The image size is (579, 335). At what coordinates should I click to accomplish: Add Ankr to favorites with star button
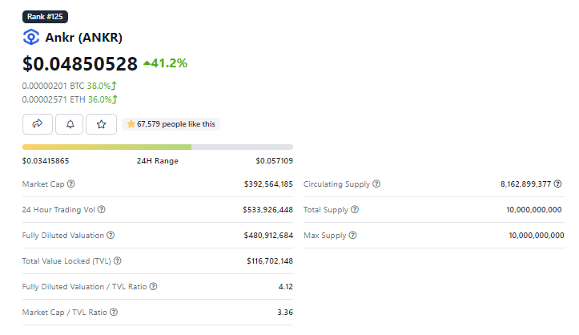point(101,124)
